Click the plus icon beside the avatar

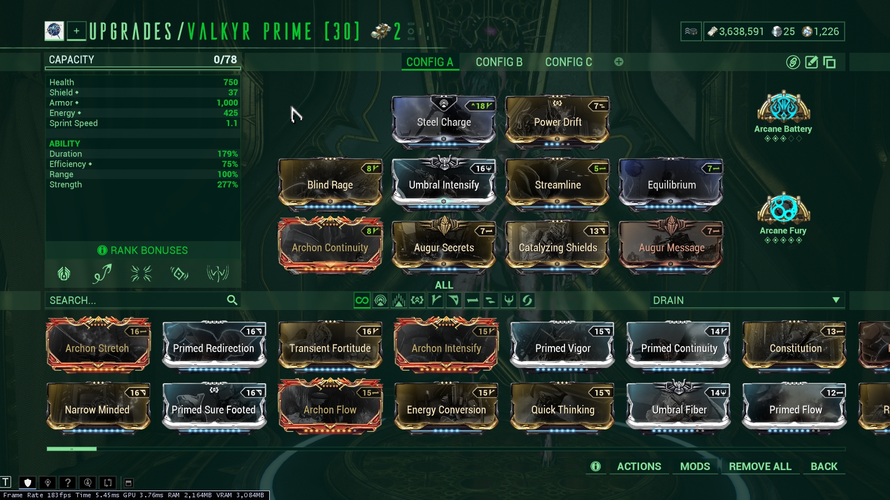click(x=76, y=31)
